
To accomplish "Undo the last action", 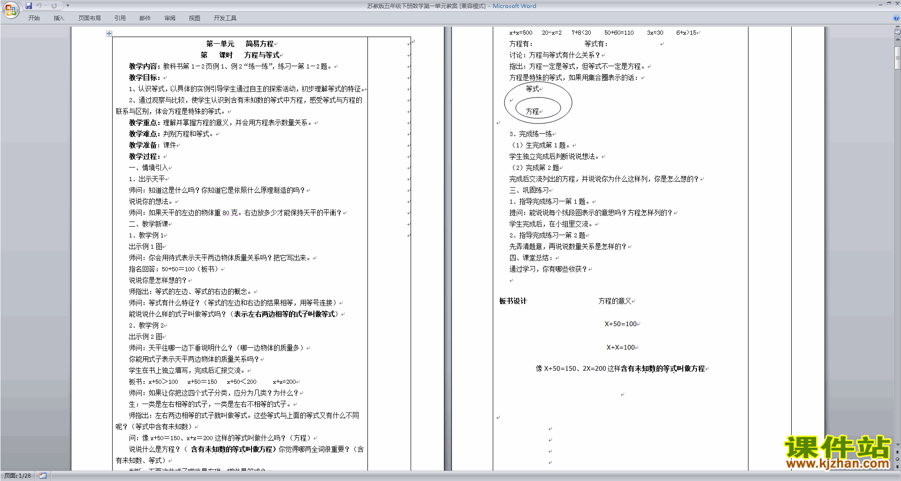I will coord(39,6).
